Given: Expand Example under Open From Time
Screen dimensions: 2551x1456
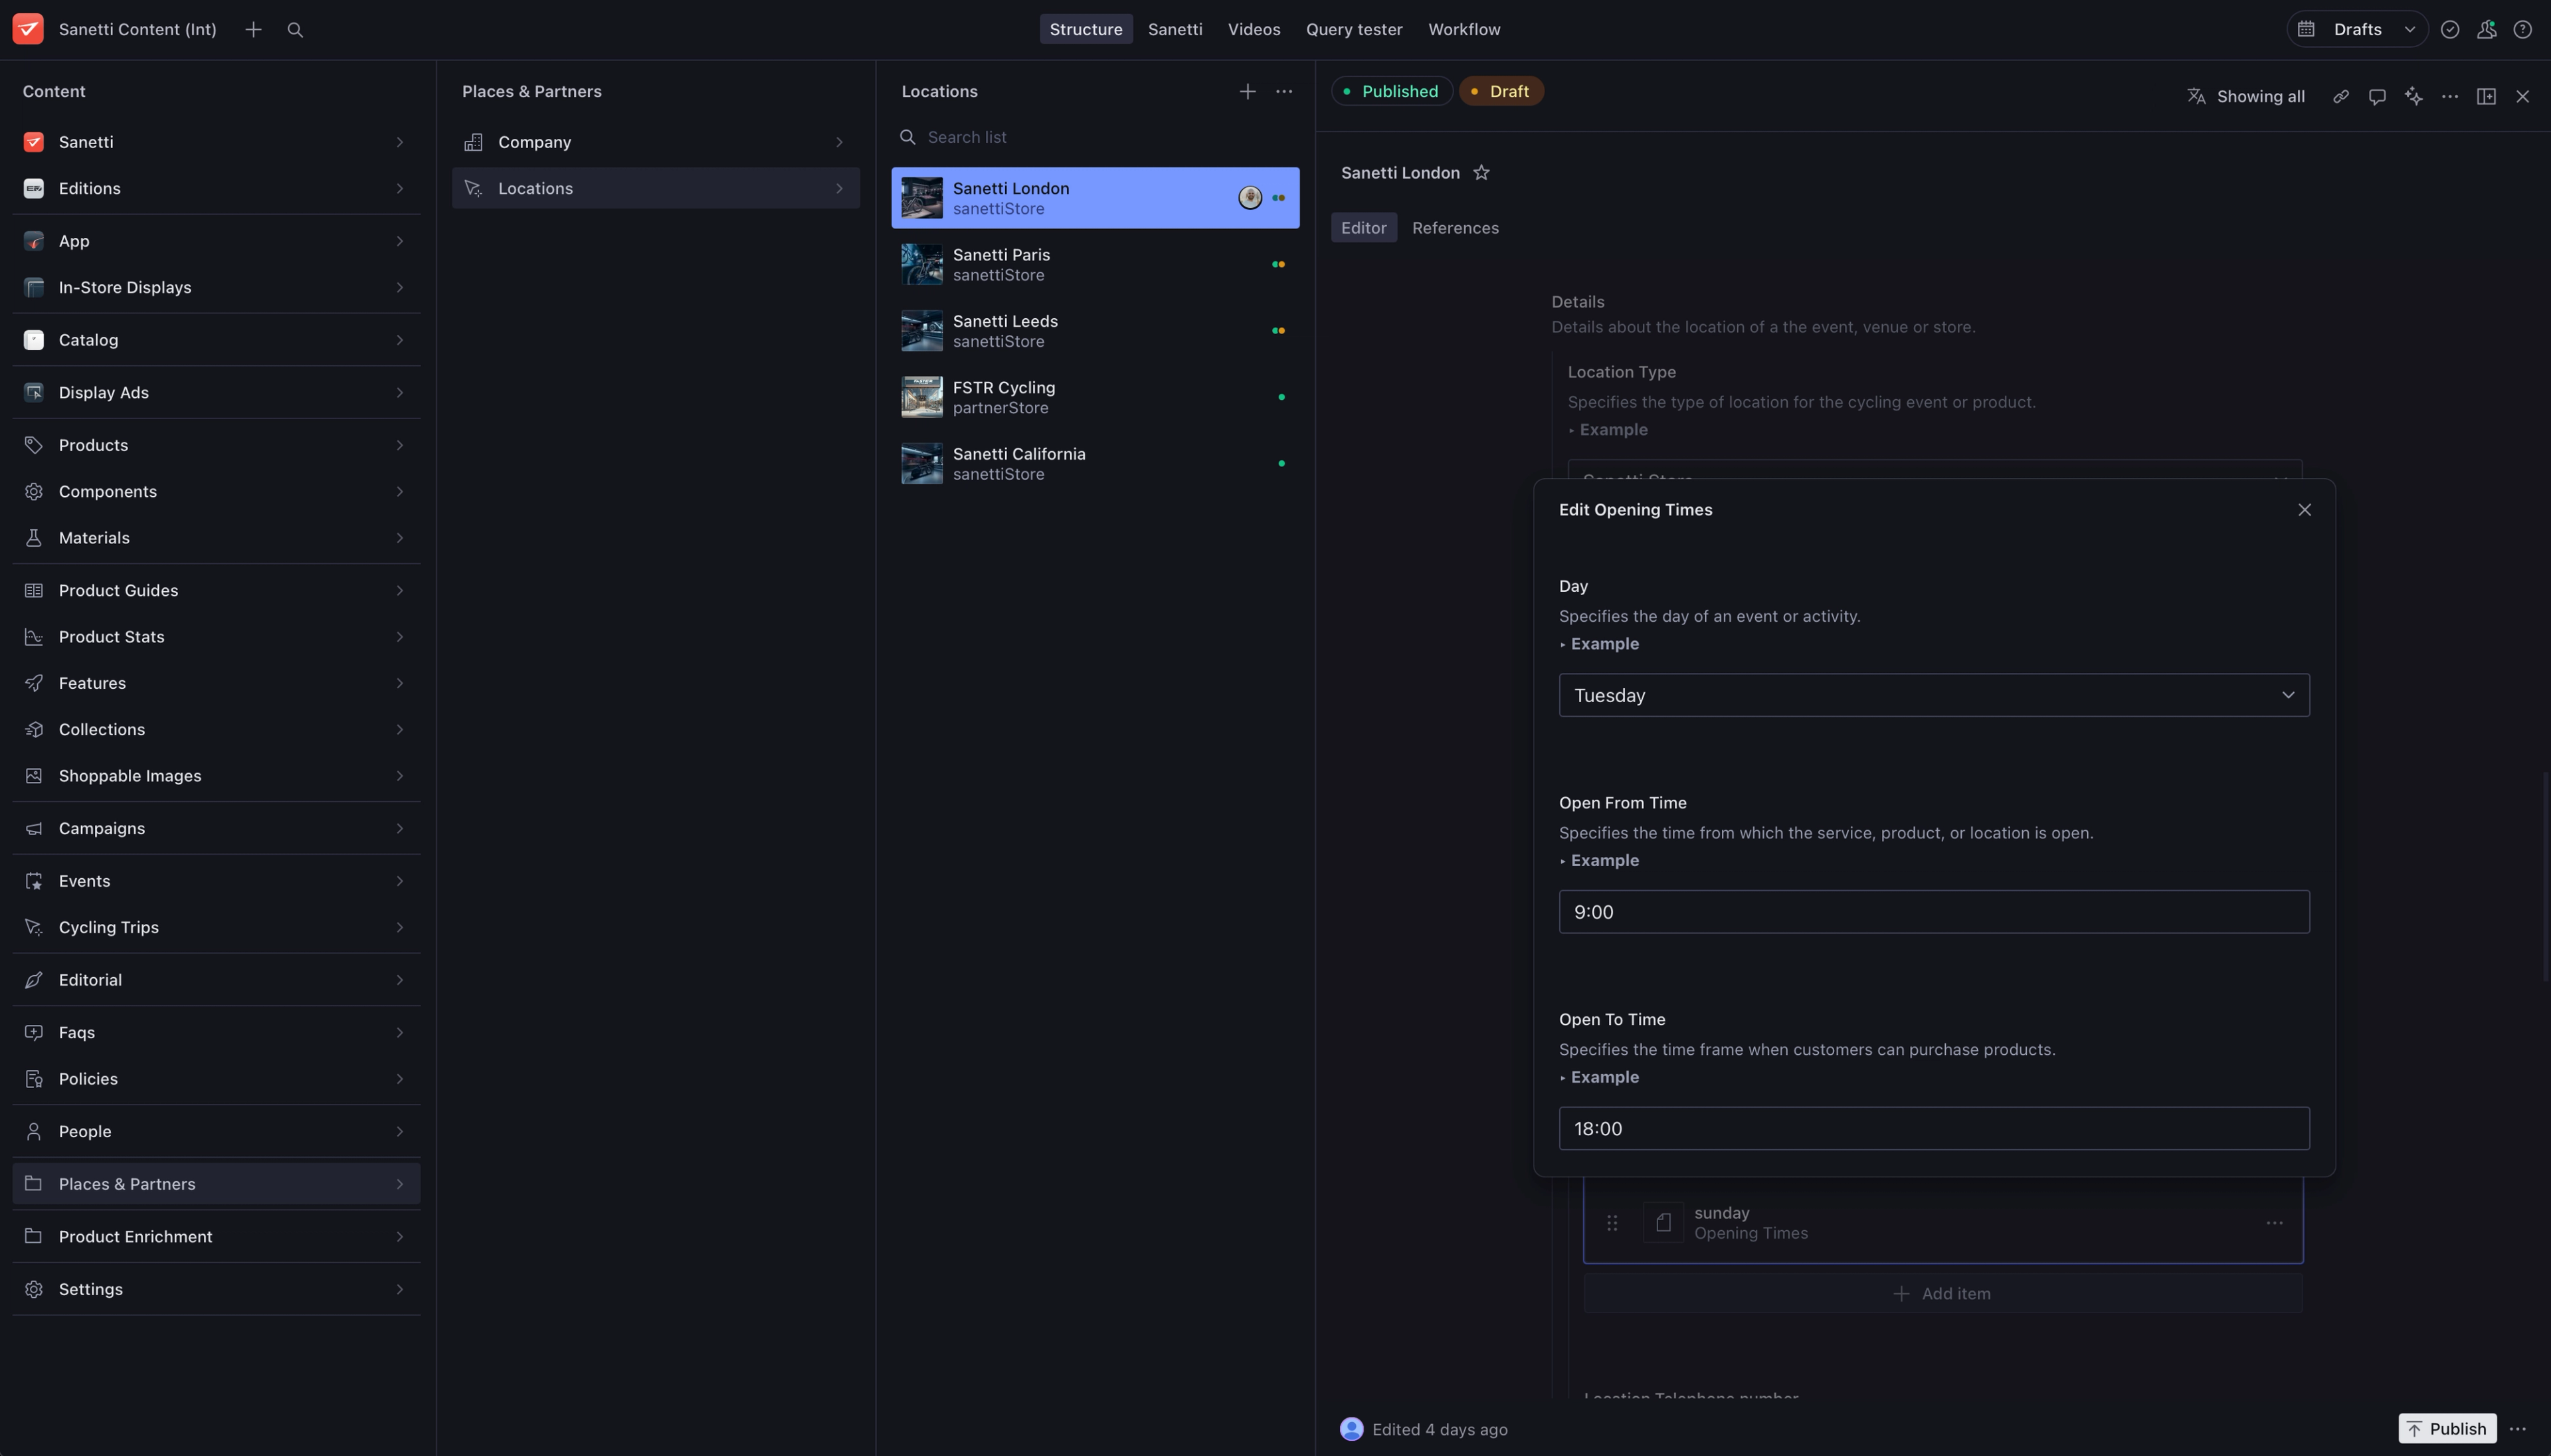Looking at the screenshot, I should 1603,860.
